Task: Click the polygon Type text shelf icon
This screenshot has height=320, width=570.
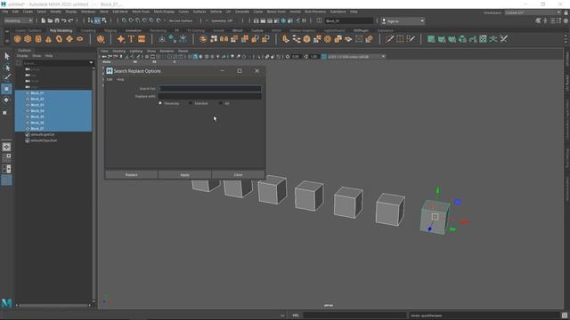Action: pos(131,39)
